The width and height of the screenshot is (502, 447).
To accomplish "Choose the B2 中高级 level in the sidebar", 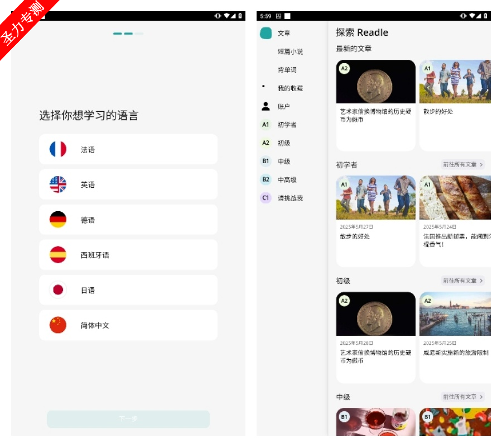I will coord(278,179).
